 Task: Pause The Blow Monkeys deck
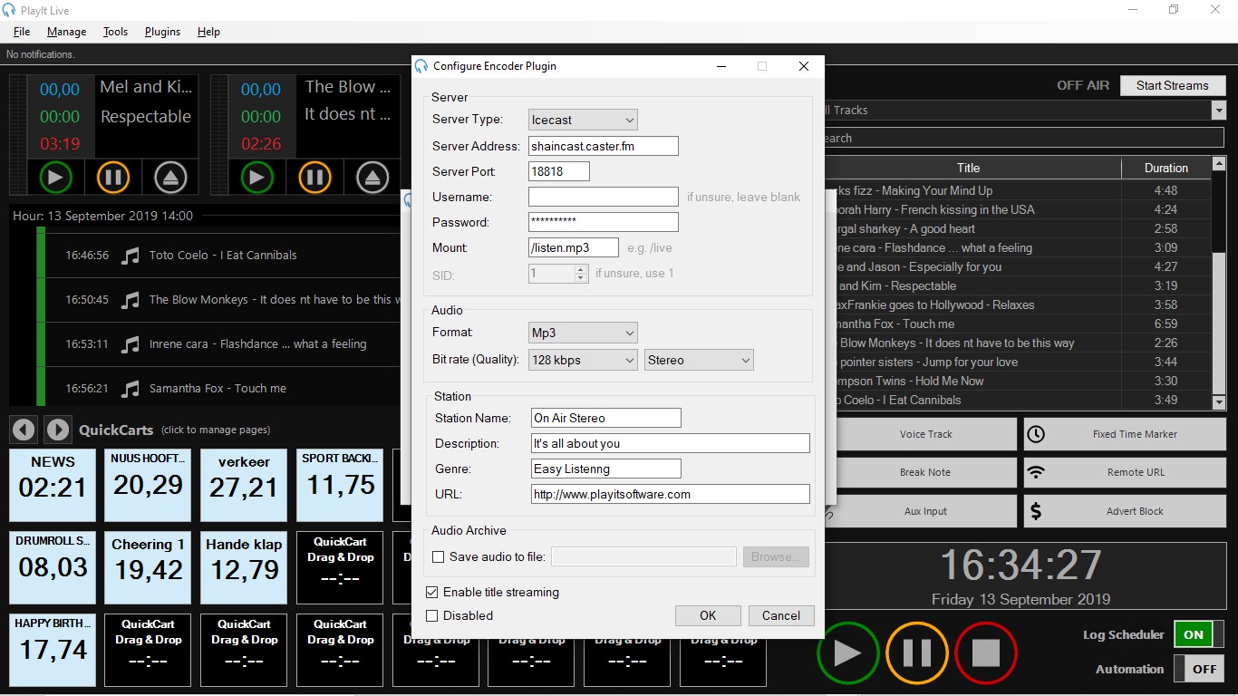coord(314,177)
